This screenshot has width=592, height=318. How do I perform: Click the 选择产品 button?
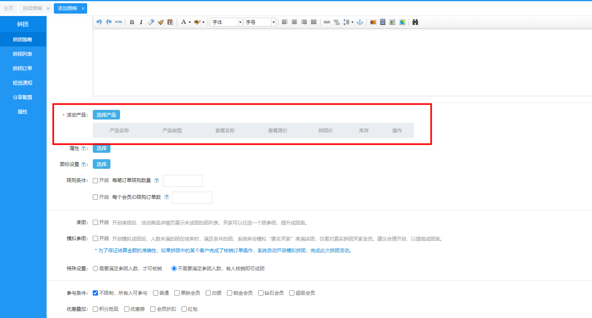coord(106,115)
